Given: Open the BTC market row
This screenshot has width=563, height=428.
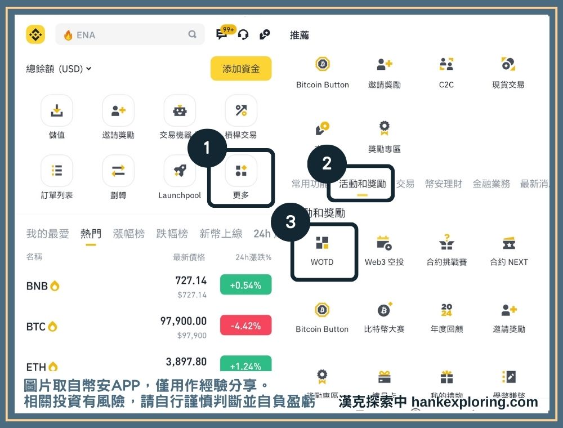Looking at the screenshot, I should pyautogui.click(x=149, y=327).
